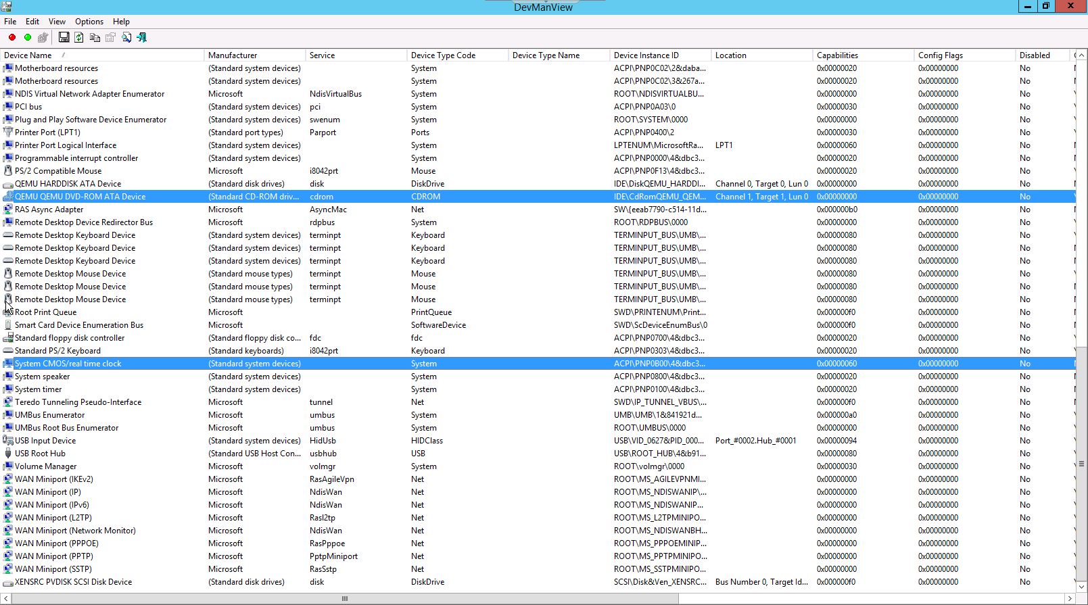Image resolution: width=1088 pixels, height=605 pixels.
Task: Click the Port_#0002.Hub_#0001 location cell
Action: [x=756, y=441]
